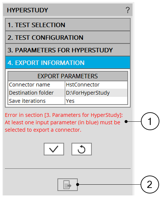Click the HYPERSTUDY panel title

[27, 10]
